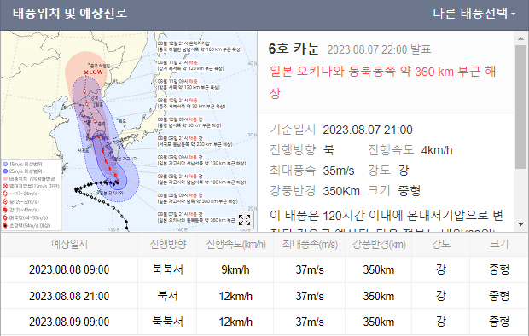Image resolution: width=529 pixels, height=336 pixels.
Task: Click the 2023.08.08 09:00 forecast row date
Action: point(69,269)
